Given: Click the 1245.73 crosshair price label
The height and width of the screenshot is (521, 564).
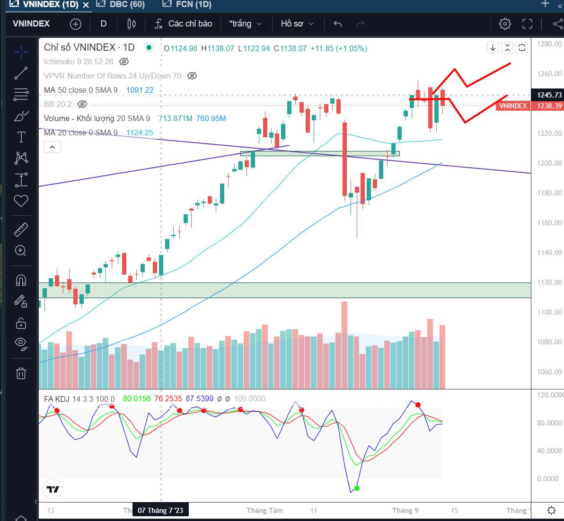Looking at the screenshot, I should tap(549, 95).
